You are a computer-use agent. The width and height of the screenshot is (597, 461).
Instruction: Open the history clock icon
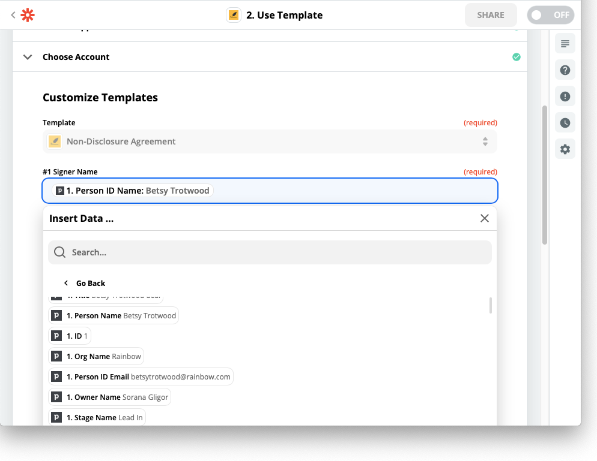(565, 123)
